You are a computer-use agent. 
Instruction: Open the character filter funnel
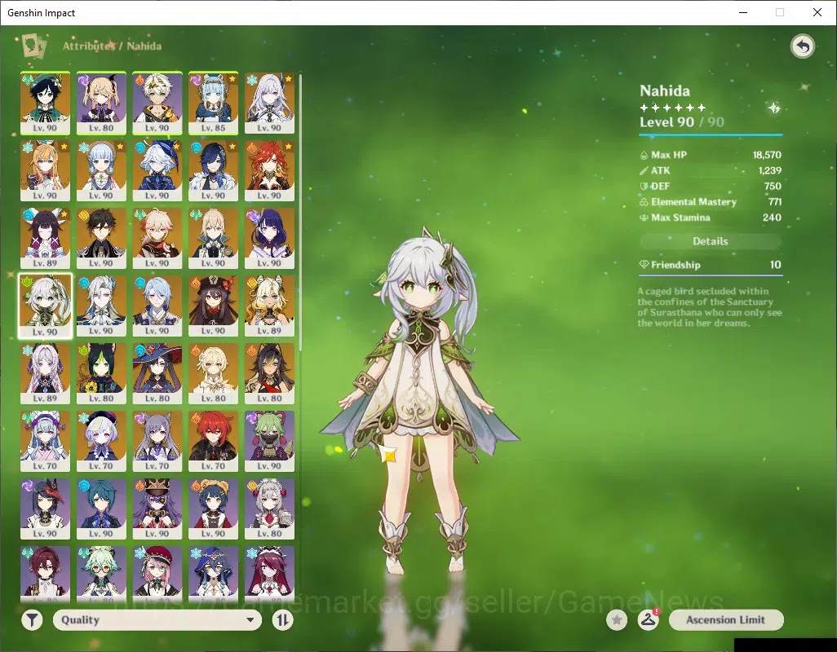pos(32,620)
